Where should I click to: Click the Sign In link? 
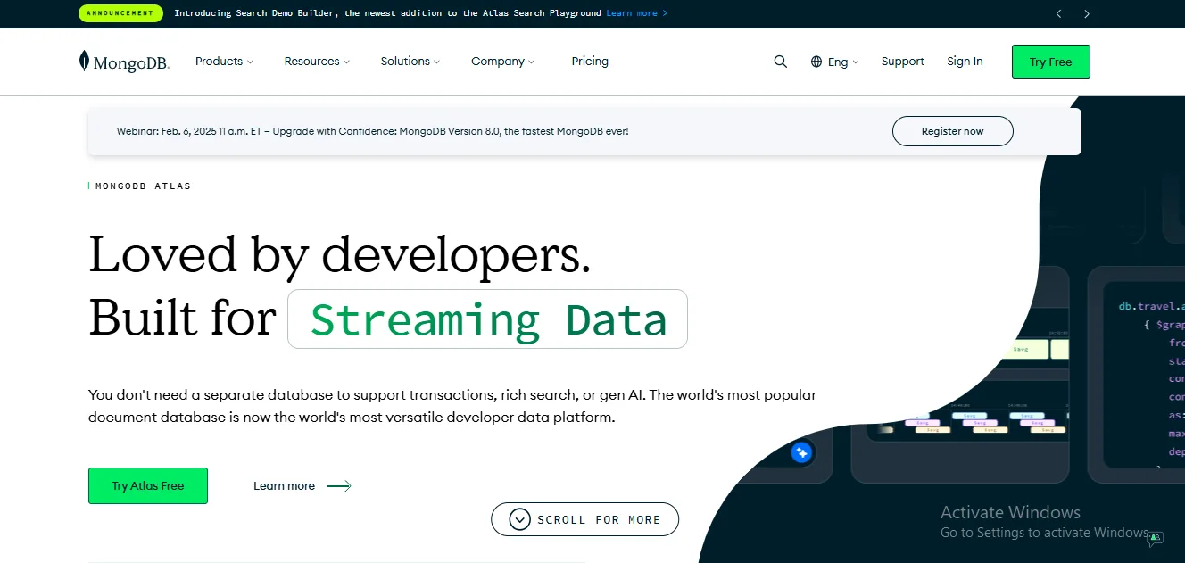click(965, 61)
